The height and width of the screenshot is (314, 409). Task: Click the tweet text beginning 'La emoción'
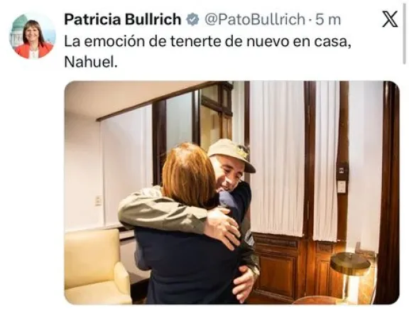207,51
